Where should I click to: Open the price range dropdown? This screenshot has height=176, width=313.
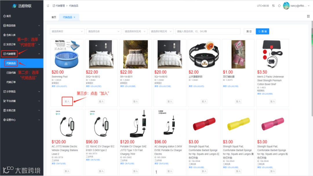(161, 31)
